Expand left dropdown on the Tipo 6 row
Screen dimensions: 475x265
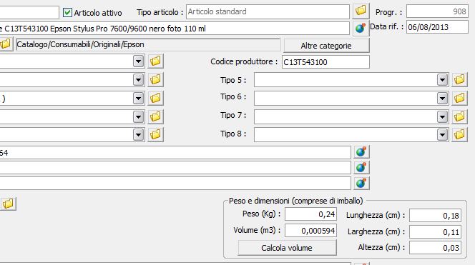tap(139, 99)
